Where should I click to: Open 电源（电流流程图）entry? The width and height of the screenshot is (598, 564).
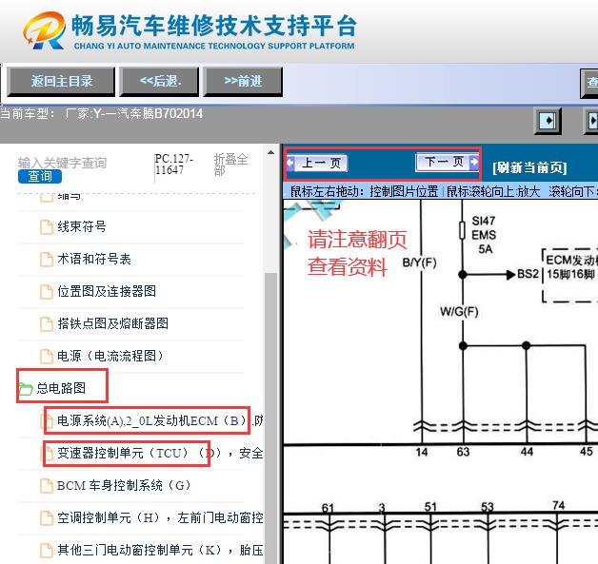click(x=110, y=356)
